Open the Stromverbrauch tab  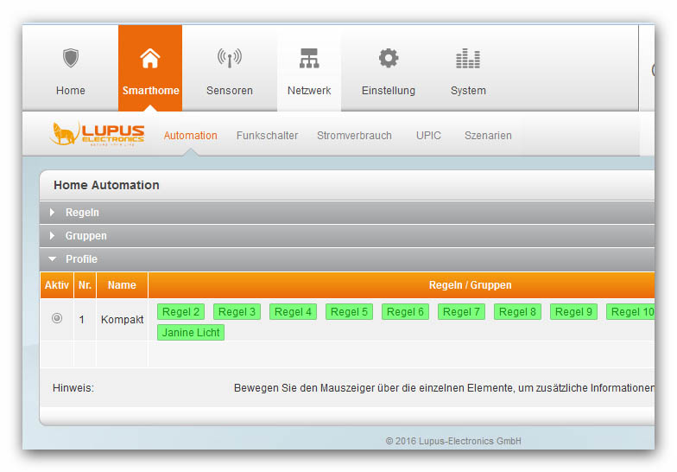354,136
